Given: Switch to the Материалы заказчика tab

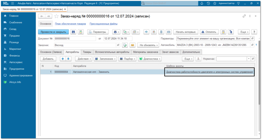Looking at the screenshot, I should (x=146, y=52).
